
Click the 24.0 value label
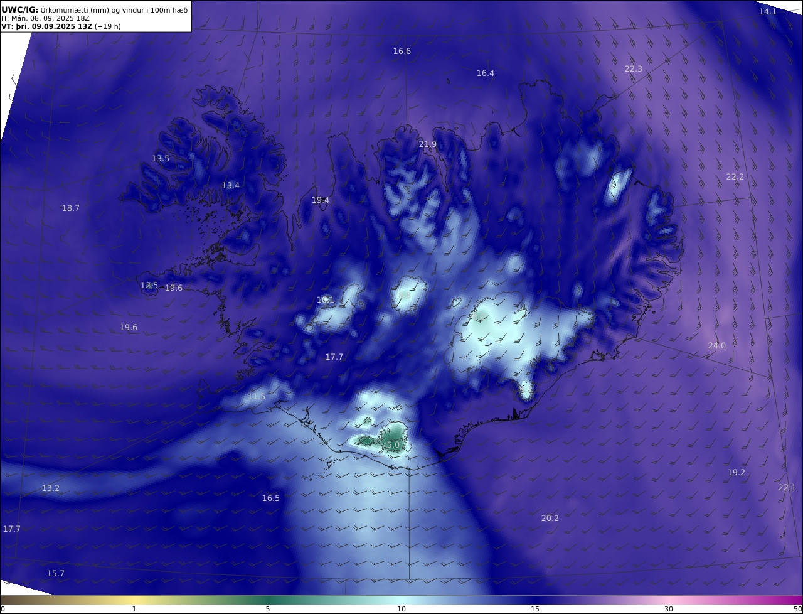pos(717,346)
